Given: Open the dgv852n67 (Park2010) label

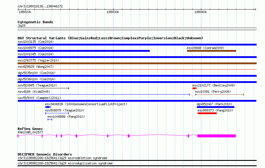Looking at the screenshot, I should click(x=214, y=104).
